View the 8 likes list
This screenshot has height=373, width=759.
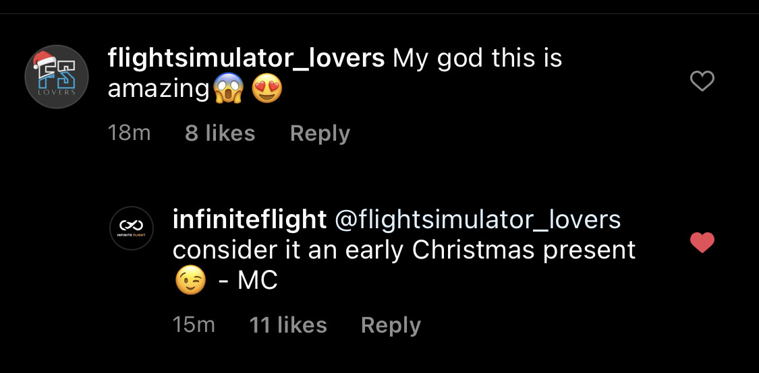[220, 133]
